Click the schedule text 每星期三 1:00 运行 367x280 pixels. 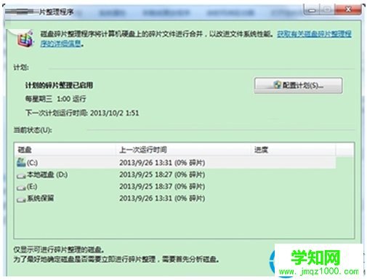(55, 99)
